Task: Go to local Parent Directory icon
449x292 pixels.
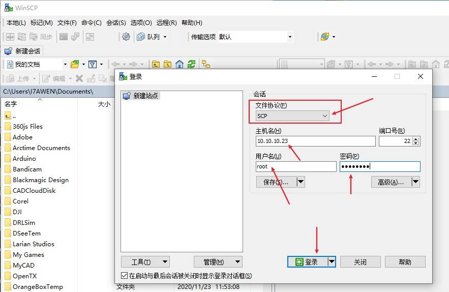Action: [156, 64]
